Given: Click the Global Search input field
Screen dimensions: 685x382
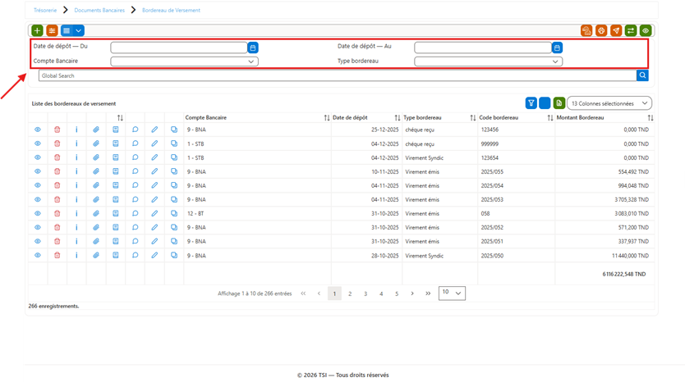Looking at the screenshot, I should pyautogui.click(x=338, y=75).
